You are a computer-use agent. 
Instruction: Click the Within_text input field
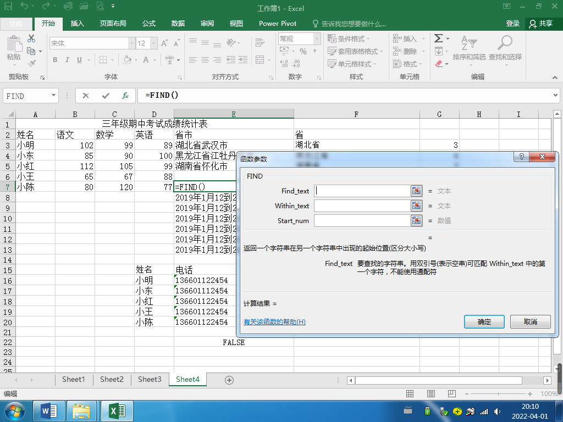pyautogui.click(x=362, y=206)
